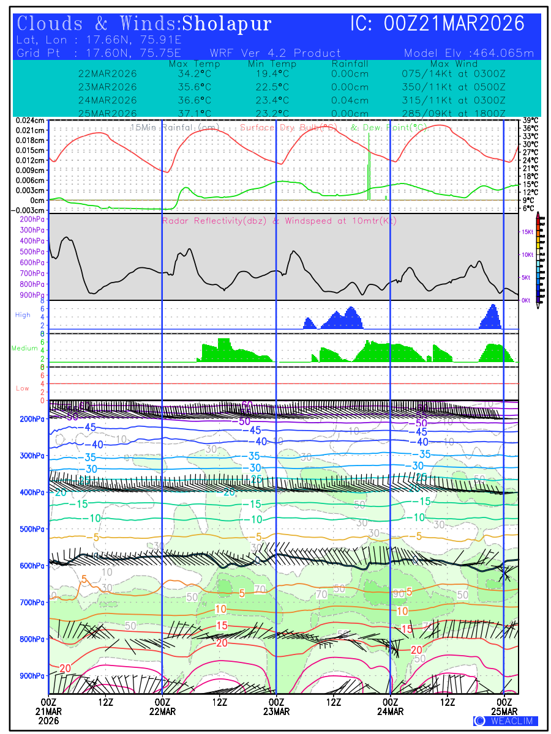Click the WRF Ver 4.2 Product text

[x=275, y=53]
